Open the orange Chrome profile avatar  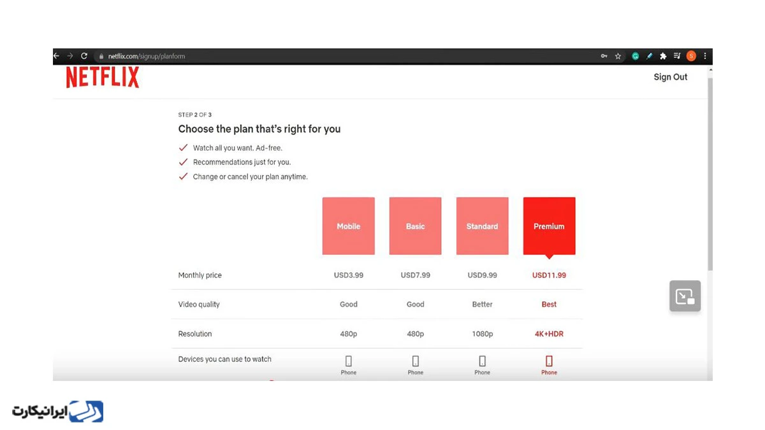click(x=691, y=56)
